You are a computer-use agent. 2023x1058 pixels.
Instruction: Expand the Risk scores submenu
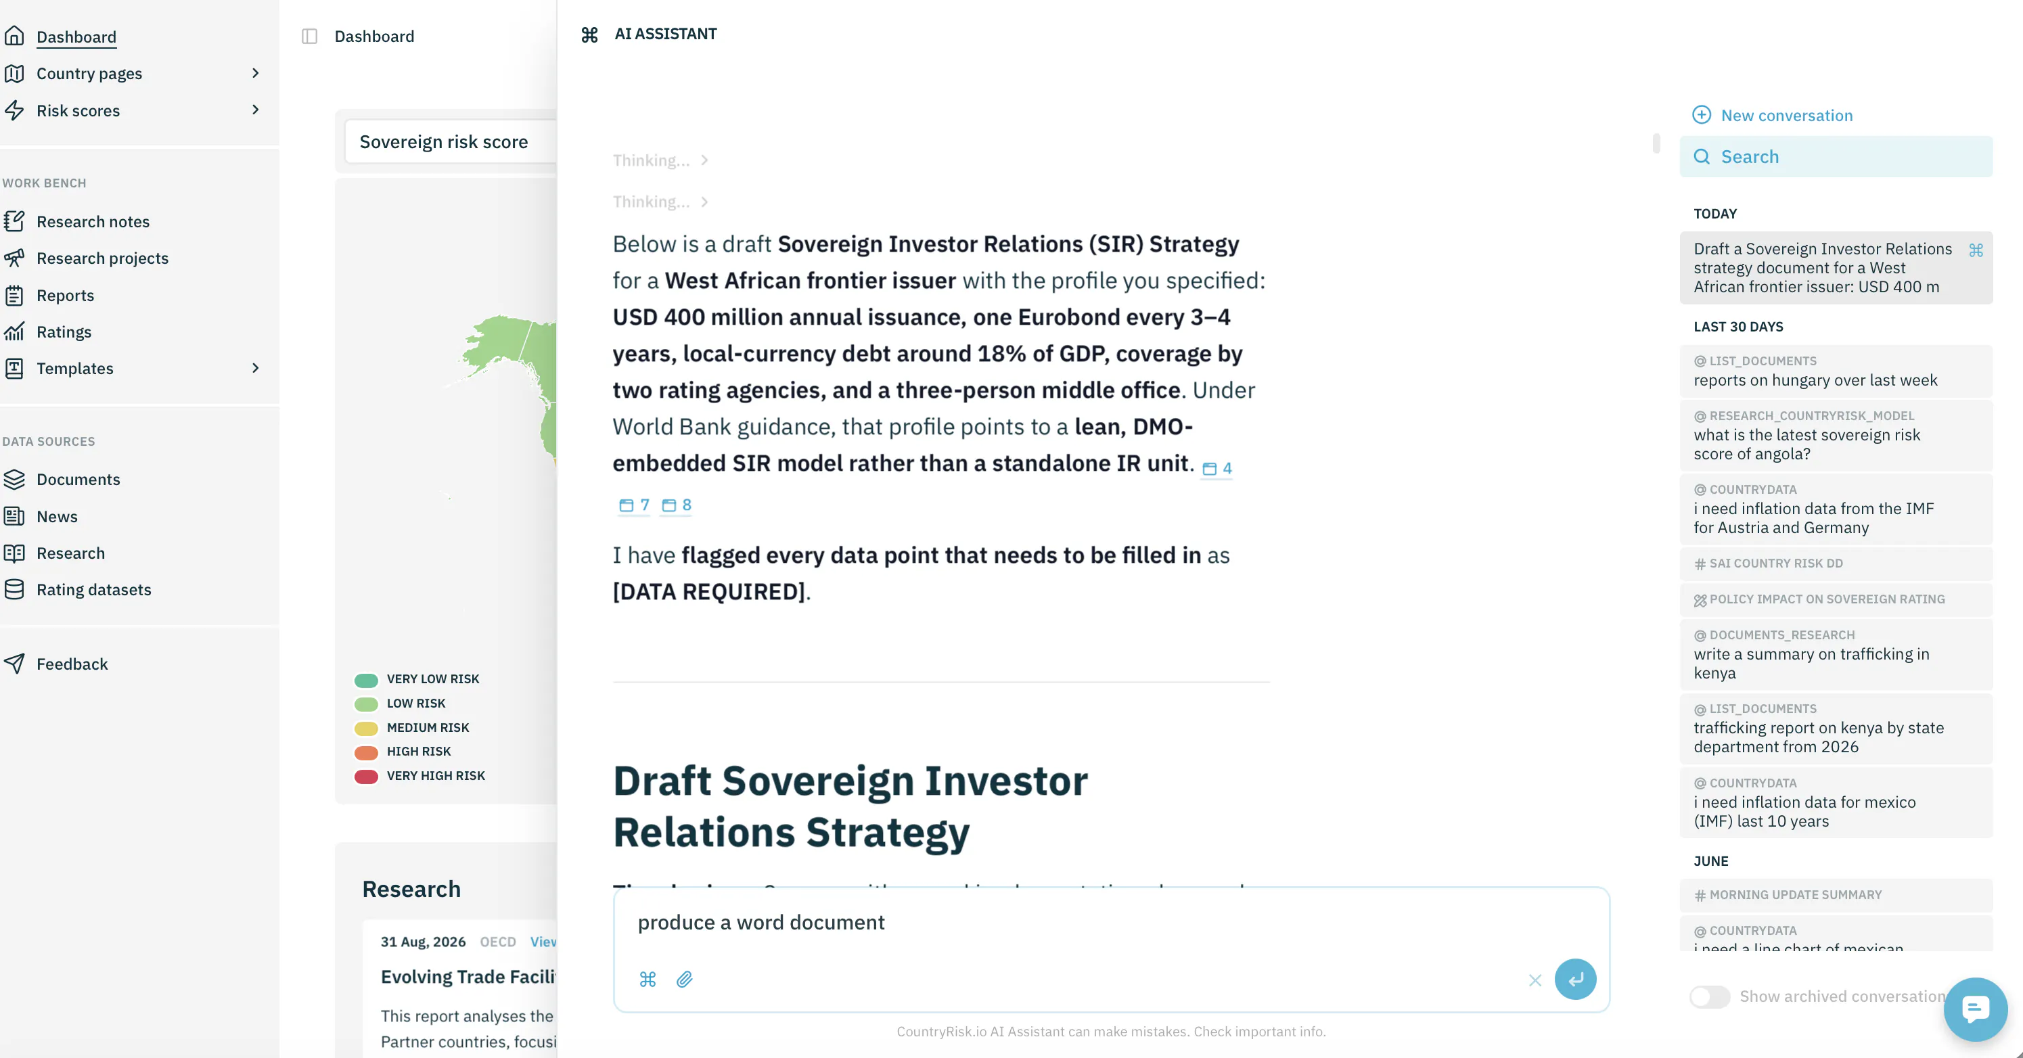click(x=255, y=110)
